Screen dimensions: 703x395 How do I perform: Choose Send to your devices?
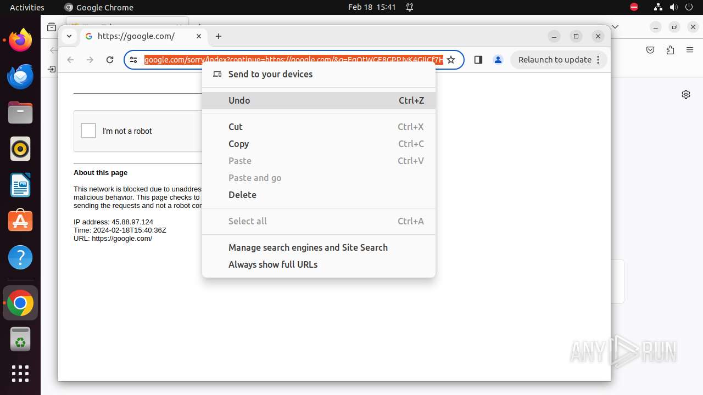(319, 74)
